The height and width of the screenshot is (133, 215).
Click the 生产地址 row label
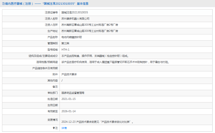coord(53,31)
